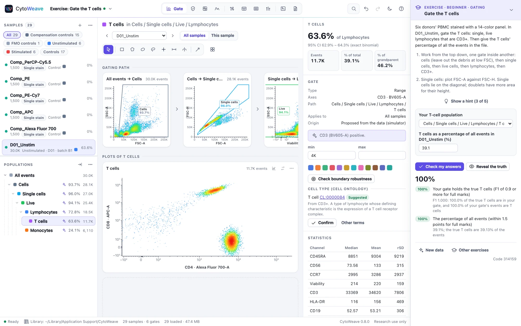Screen dimensions: 521x326
Task: Open the CL:0000084 ontology link
Action: 332,197
